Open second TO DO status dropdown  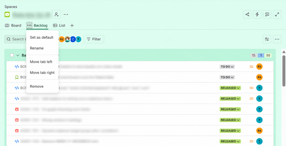coord(227,77)
